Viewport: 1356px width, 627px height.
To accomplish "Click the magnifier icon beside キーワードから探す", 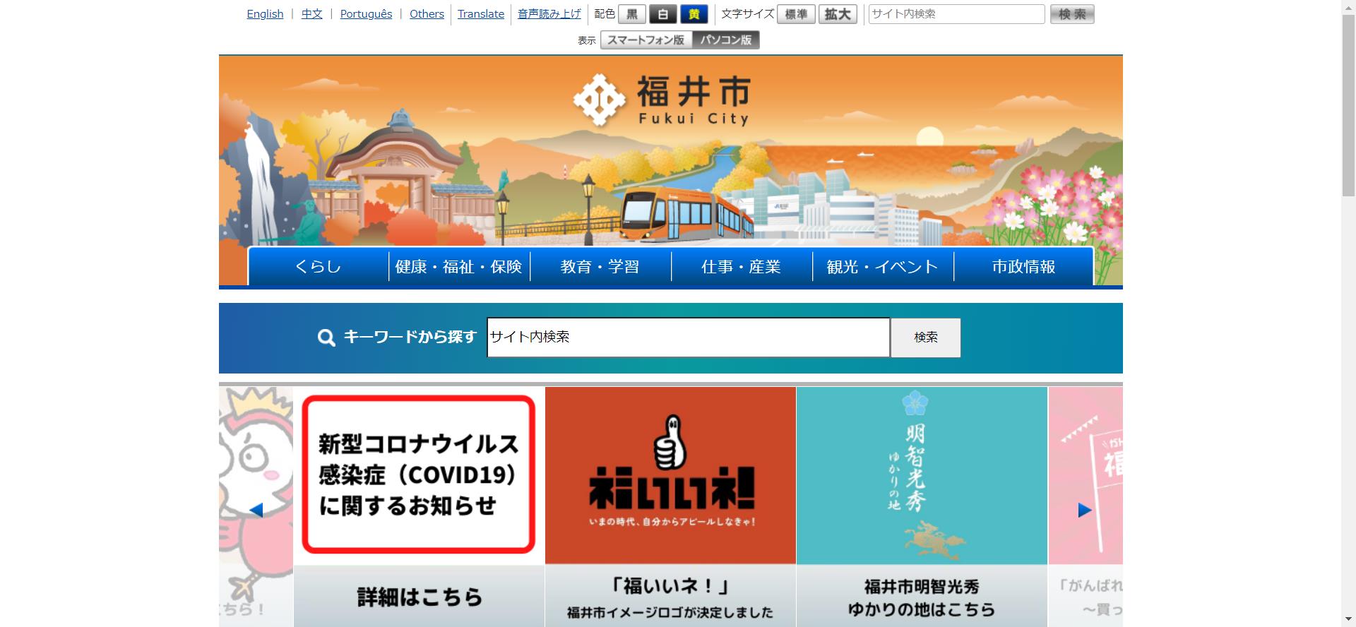I will coord(326,338).
